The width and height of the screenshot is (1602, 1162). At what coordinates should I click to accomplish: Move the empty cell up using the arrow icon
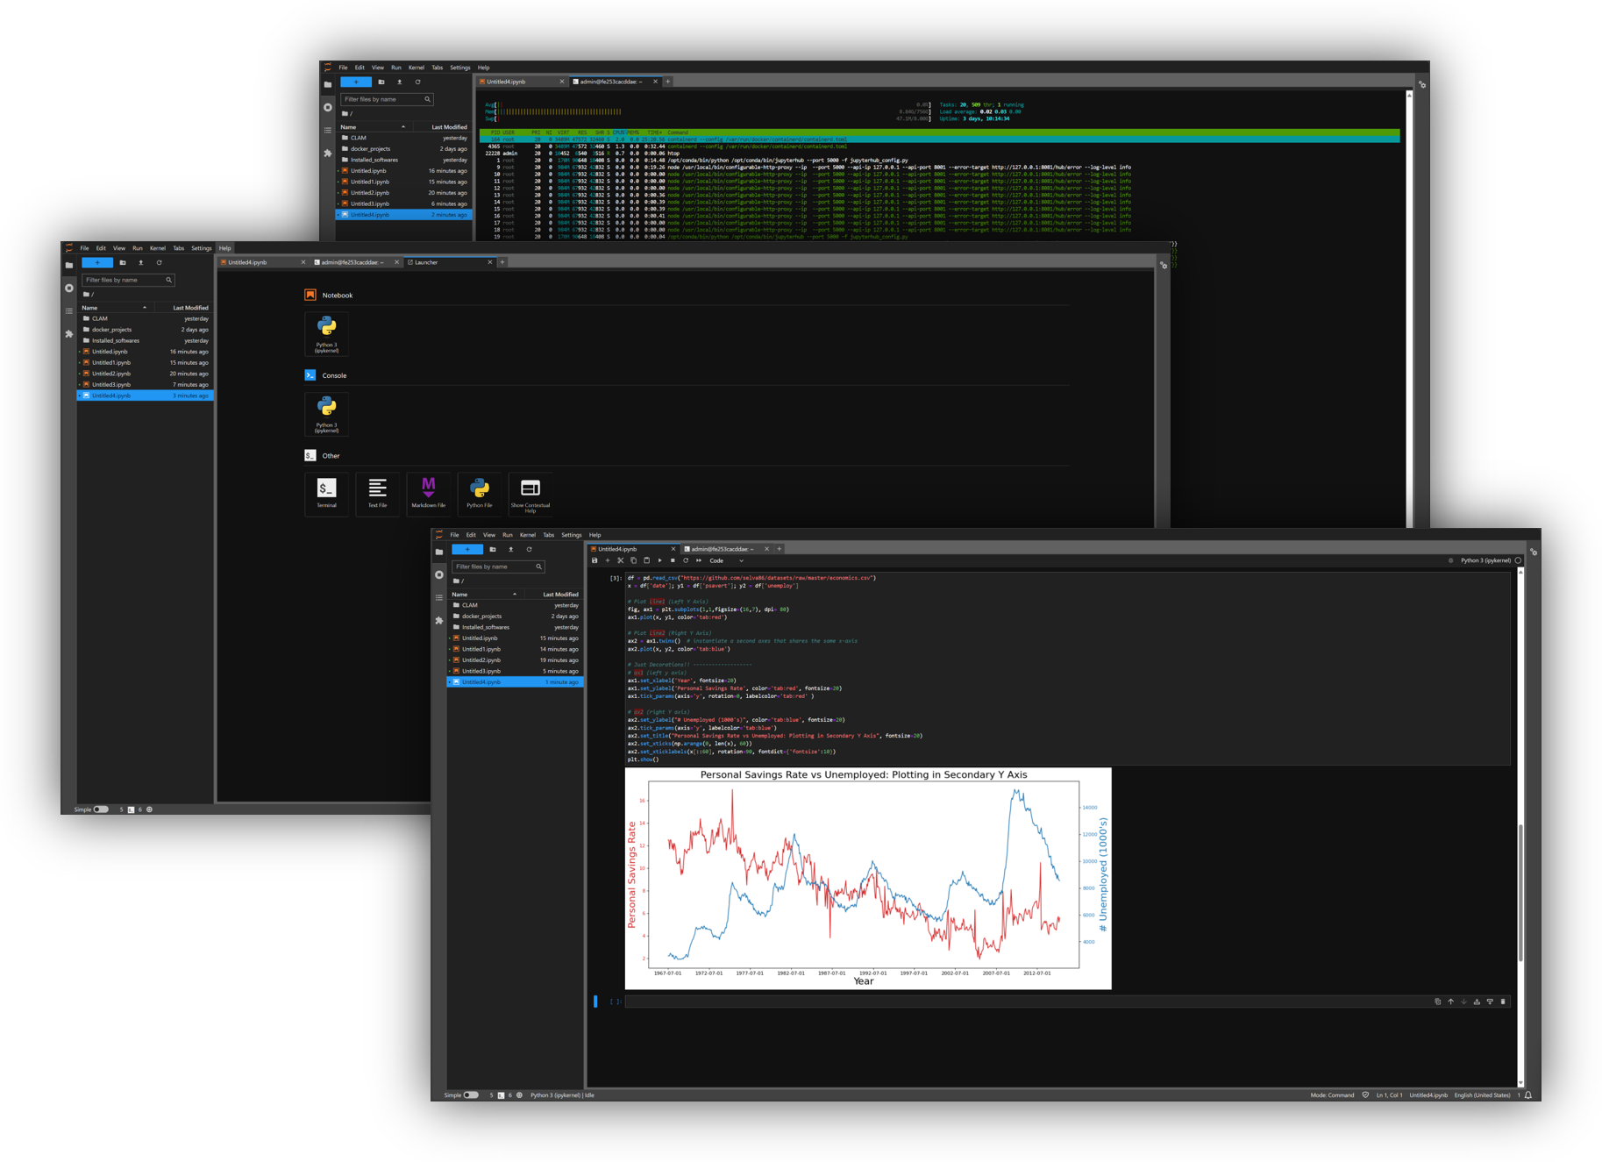click(x=1451, y=1002)
